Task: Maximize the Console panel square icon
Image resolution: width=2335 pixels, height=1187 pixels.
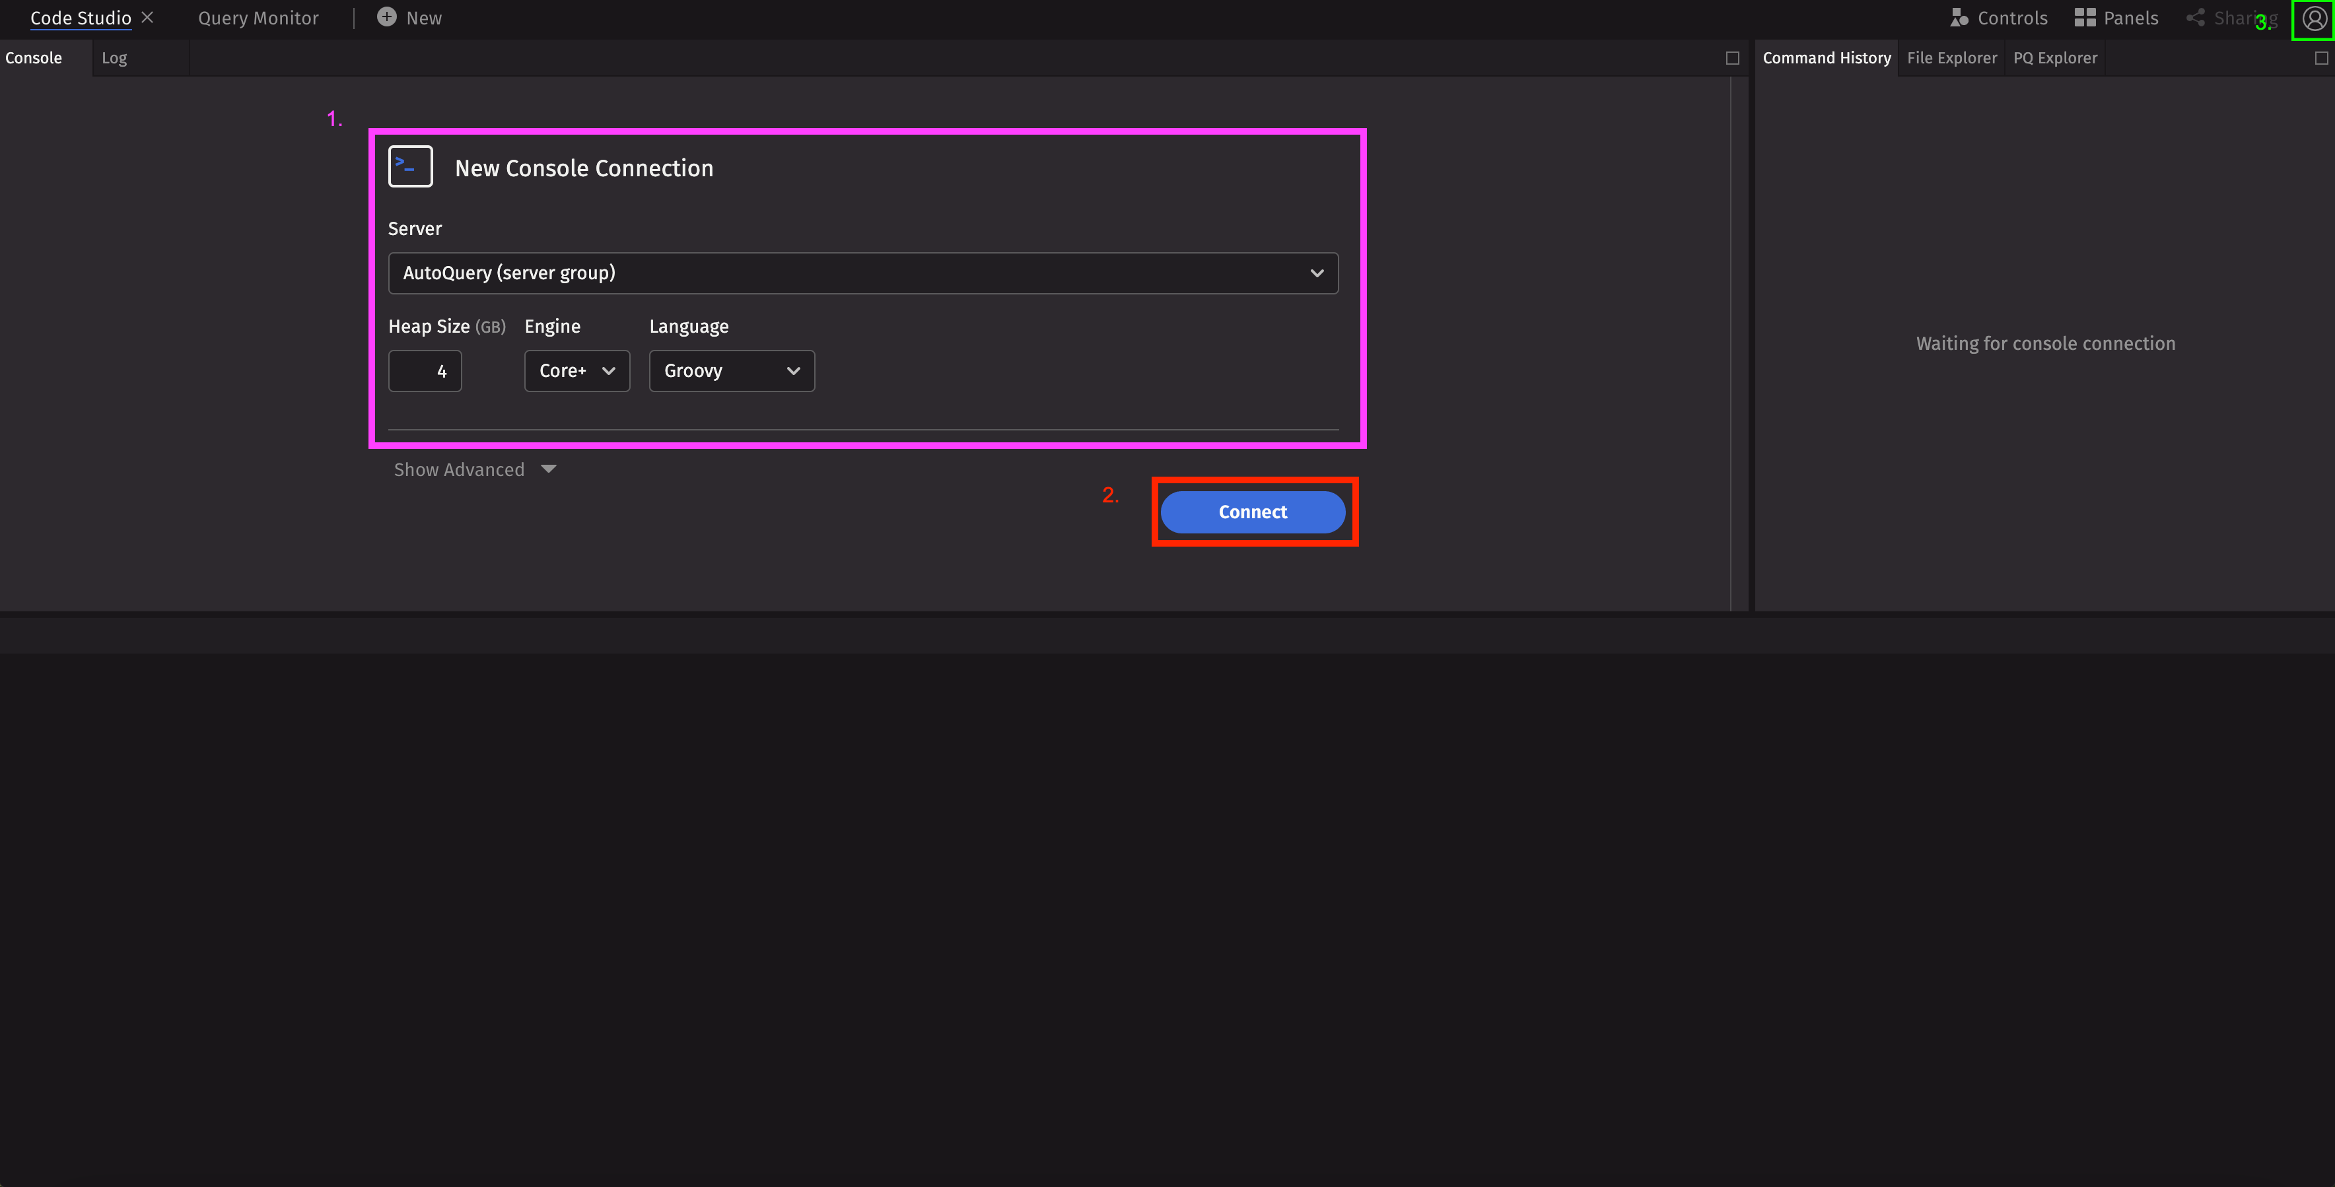Action: [1732, 58]
